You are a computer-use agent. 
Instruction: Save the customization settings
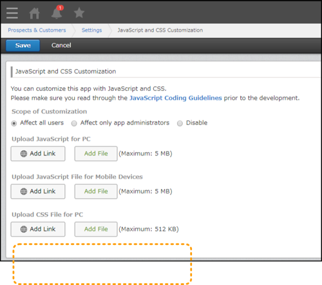click(23, 45)
